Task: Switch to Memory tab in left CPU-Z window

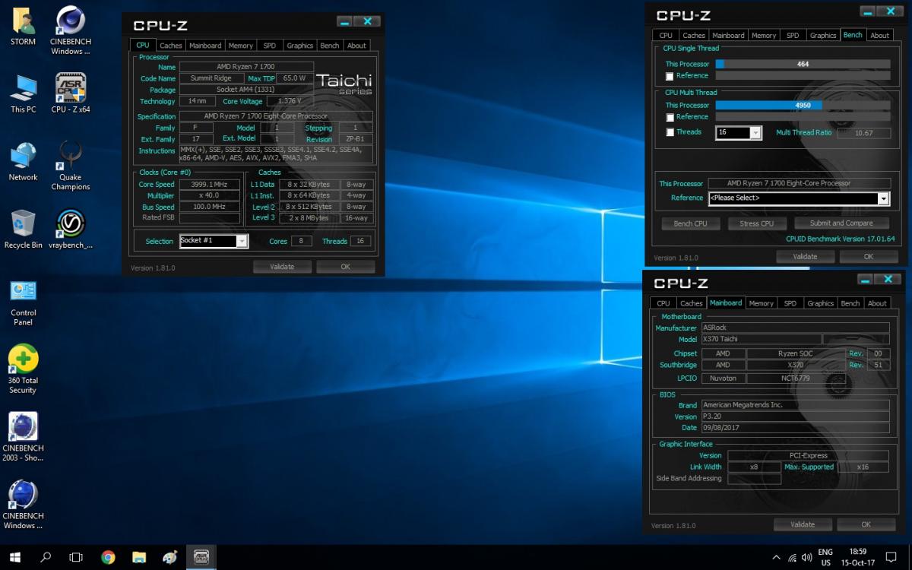Action: [x=241, y=46]
